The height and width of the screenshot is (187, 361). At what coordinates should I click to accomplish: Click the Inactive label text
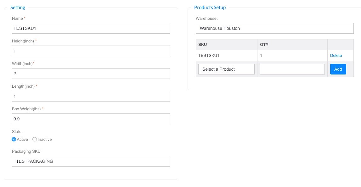(45, 140)
